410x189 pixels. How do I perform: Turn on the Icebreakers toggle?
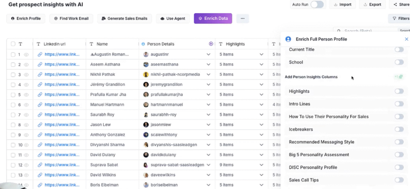click(399, 129)
